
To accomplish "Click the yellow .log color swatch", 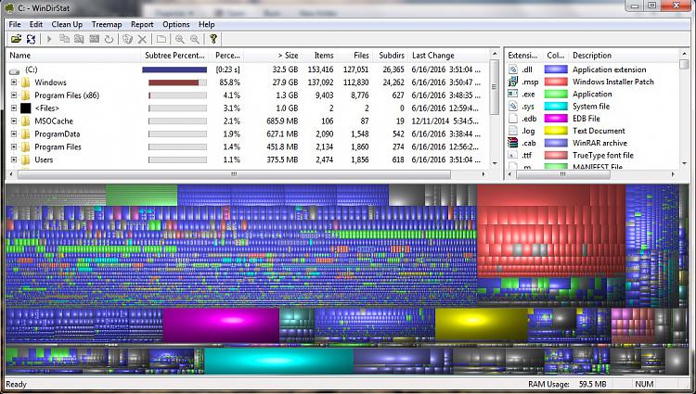I will 556,131.
